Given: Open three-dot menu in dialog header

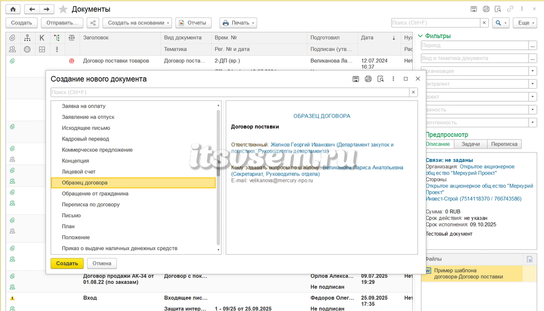Looking at the screenshot, I should click(x=393, y=79).
